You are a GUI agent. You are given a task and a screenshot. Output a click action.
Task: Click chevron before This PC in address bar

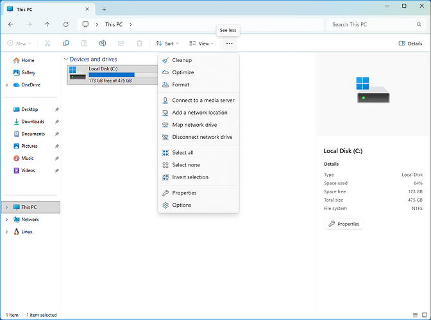pyautogui.click(x=97, y=24)
